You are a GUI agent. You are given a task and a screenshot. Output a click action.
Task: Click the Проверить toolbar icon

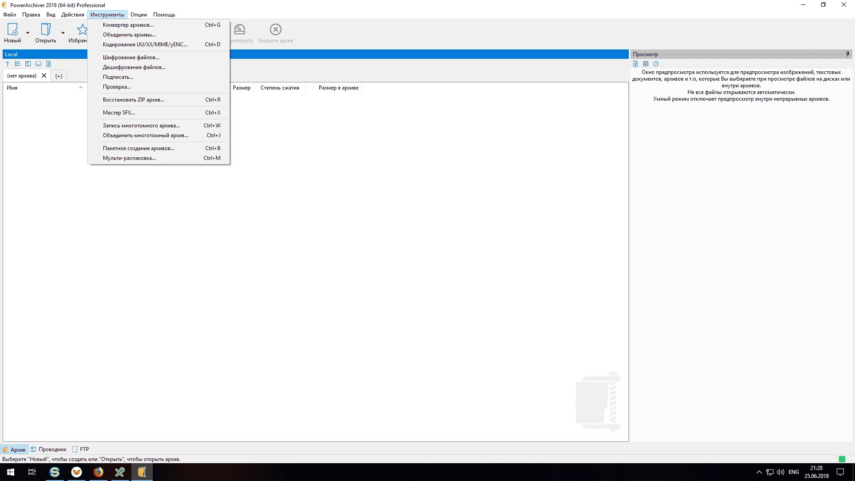pyautogui.click(x=240, y=29)
